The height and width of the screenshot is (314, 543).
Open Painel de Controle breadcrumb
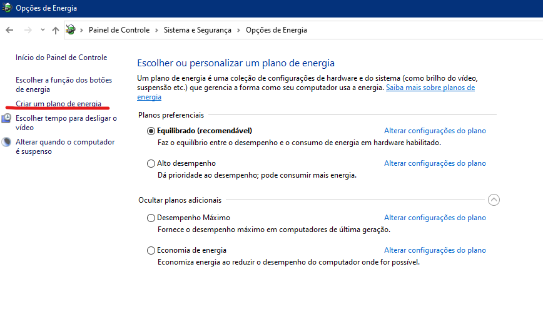pos(119,30)
